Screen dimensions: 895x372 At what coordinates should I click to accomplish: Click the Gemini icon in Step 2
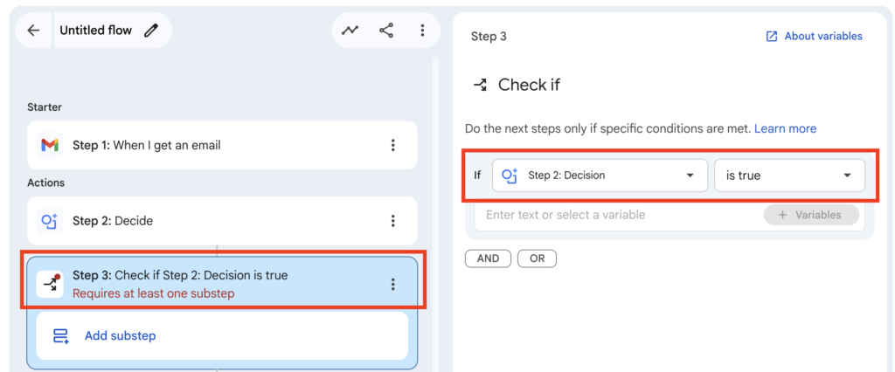pyautogui.click(x=50, y=221)
